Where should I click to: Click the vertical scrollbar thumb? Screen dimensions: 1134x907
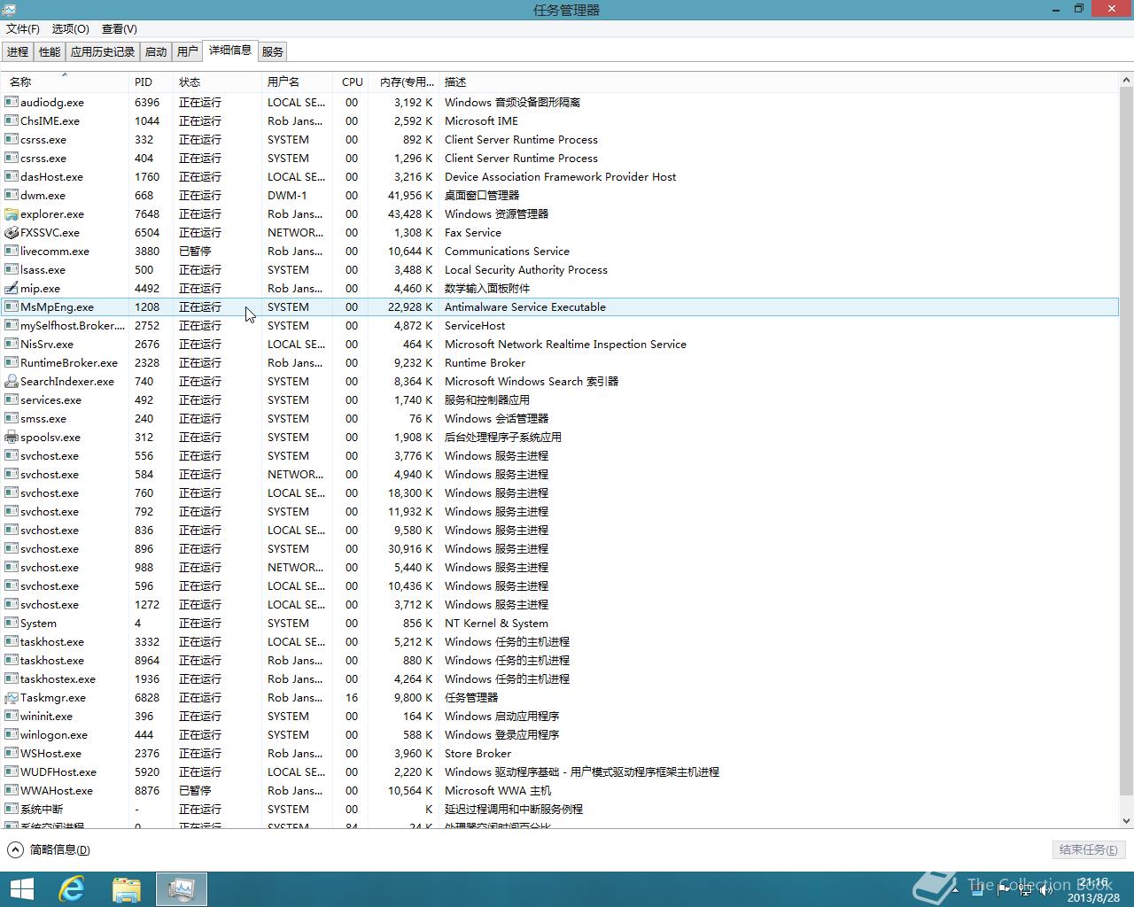1126,440
